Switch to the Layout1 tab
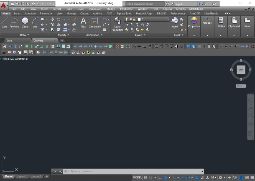The height and width of the screenshot is (181, 255). pyautogui.click(x=22, y=177)
